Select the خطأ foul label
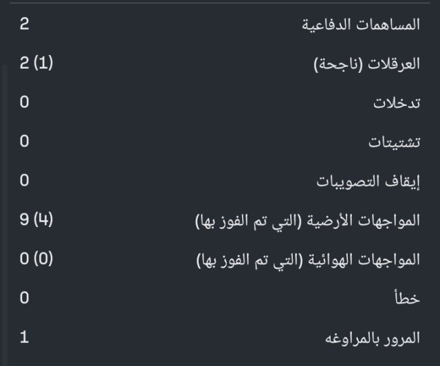The width and height of the screenshot is (440, 366). pos(408,299)
